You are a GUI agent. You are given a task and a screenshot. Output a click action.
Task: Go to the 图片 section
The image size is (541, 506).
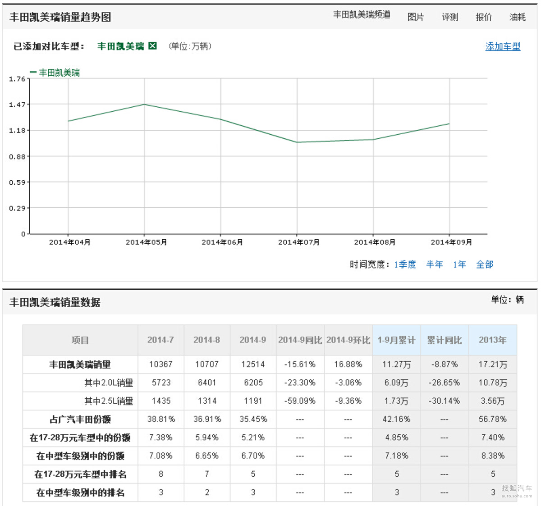(415, 17)
